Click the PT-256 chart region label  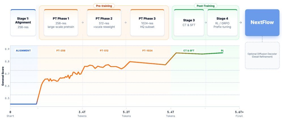pyautogui.click(x=61, y=51)
